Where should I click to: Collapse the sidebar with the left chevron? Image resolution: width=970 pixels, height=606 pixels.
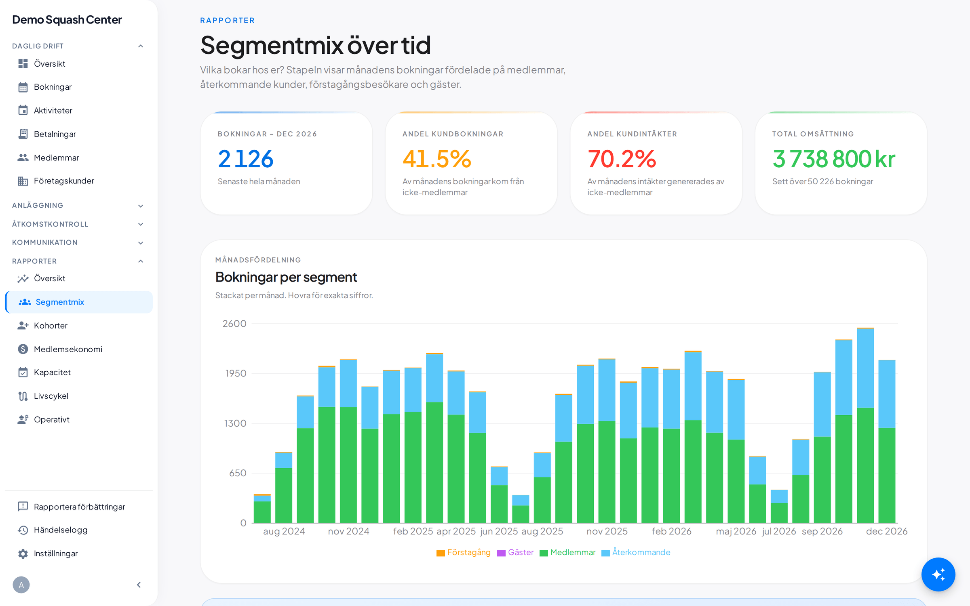pos(139,585)
